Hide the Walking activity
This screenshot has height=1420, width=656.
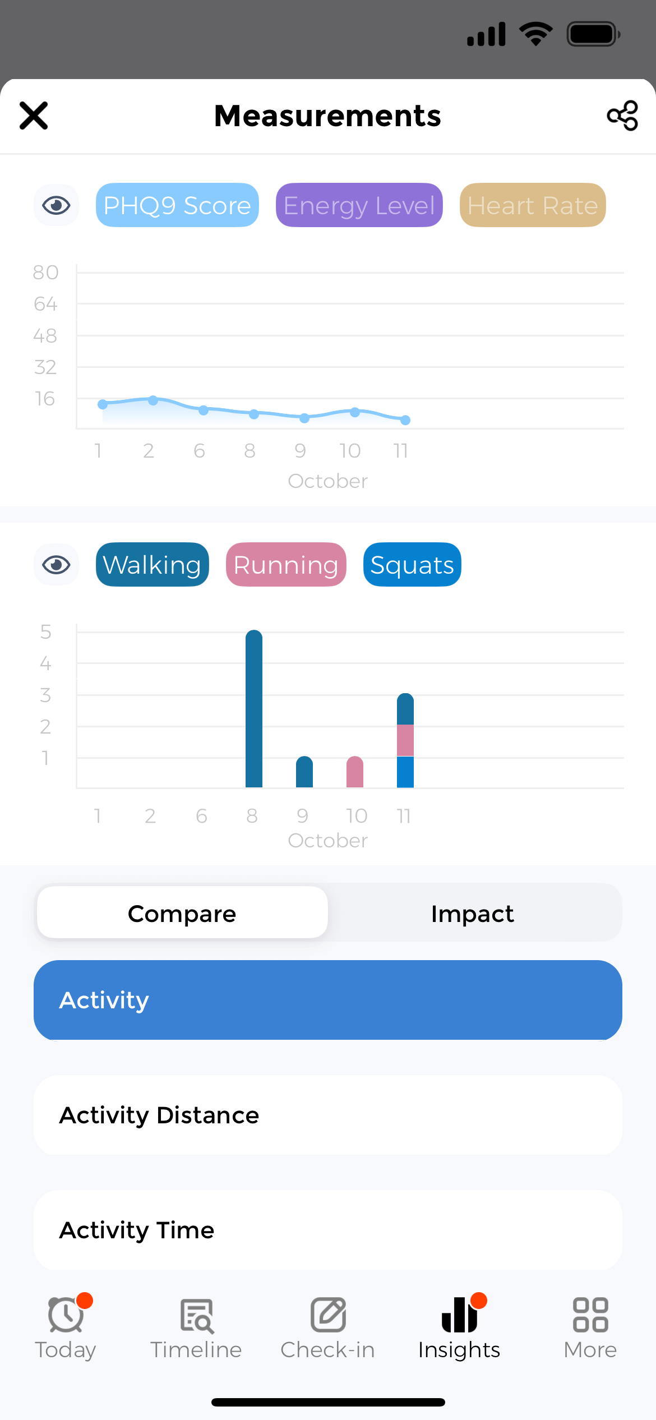[x=152, y=564]
